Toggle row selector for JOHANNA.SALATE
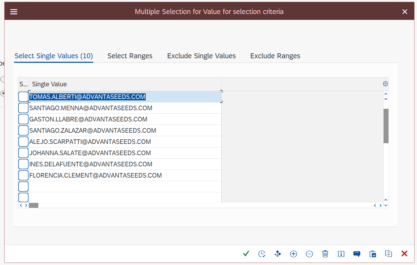The image size is (417, 265). 24,153
